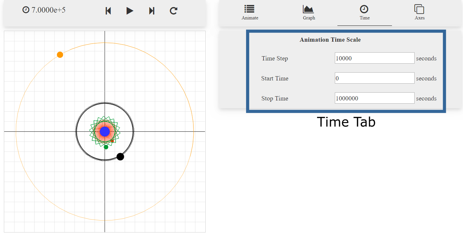This screenshot has height=237, width=463.
Task: Click the black orbiting body
Action: 120,157
